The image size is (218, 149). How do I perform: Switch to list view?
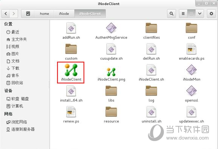pos(183,14)
